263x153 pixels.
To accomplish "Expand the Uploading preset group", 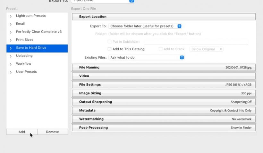I will pos(11,56).
